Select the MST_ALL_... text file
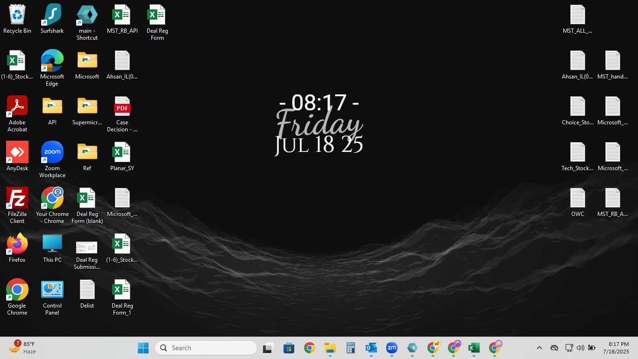This screenshot has height=359, width=638. tap(578, 19)
